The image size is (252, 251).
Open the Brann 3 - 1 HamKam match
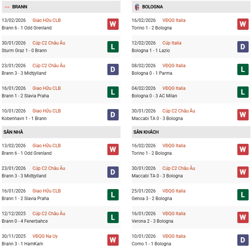click(x=22, y=244)
